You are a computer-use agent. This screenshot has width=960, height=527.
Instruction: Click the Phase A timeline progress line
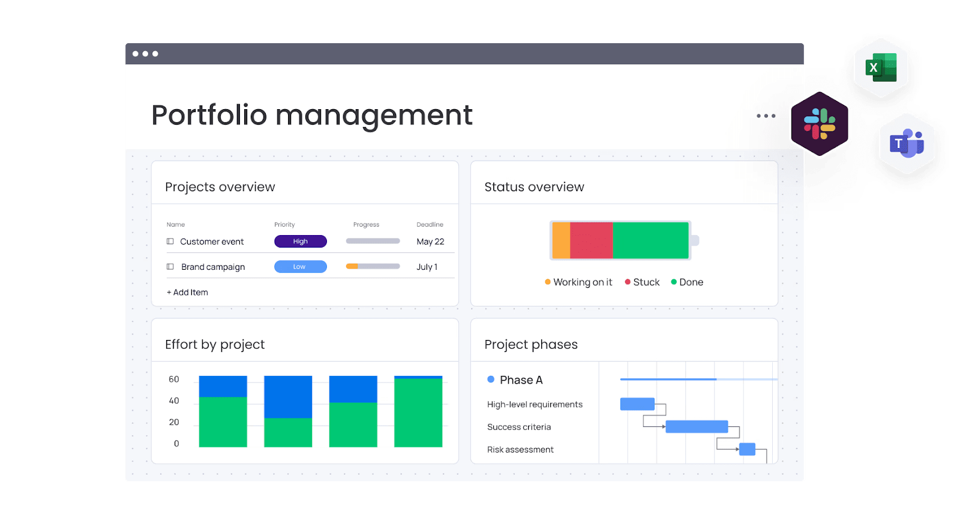click(699, 380)
